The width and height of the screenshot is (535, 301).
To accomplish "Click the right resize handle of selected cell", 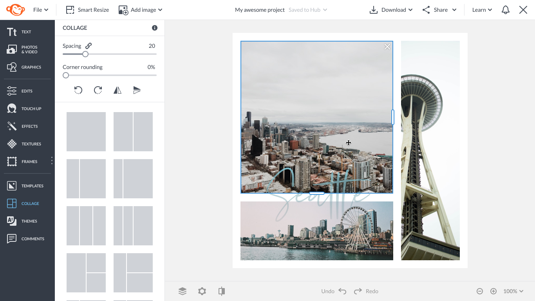I will click(x=393, y=117).
